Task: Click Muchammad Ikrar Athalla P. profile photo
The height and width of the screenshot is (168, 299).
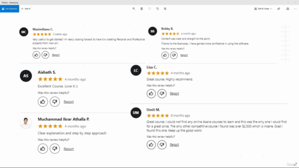Action: [26, 123]
